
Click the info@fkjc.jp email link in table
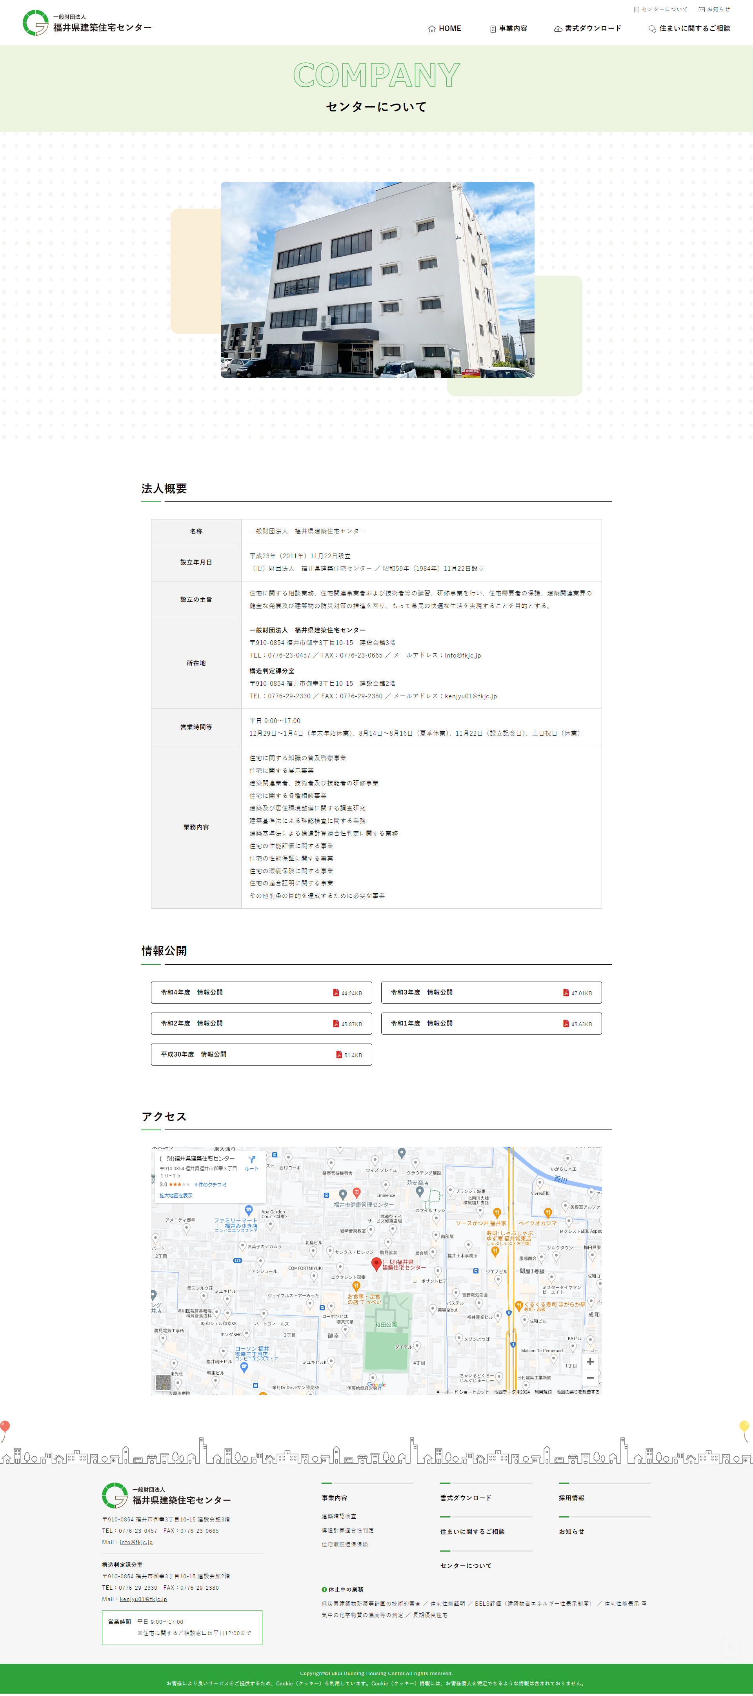(x=463, y=655)
